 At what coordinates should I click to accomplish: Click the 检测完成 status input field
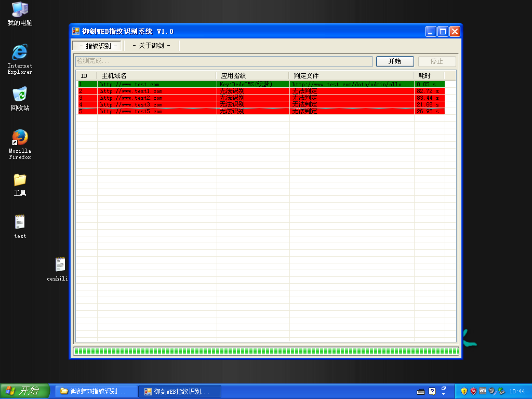tap(223, 61)
